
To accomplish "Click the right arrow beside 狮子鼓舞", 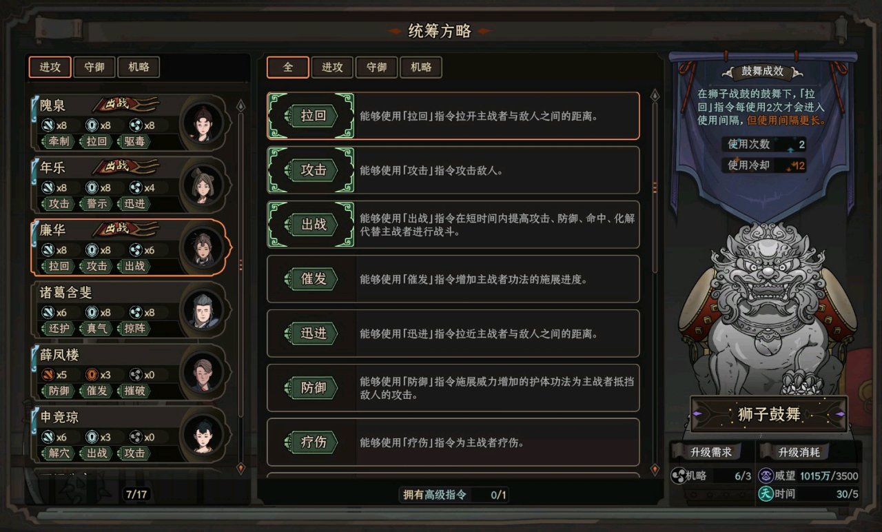I will coord(841,413).
